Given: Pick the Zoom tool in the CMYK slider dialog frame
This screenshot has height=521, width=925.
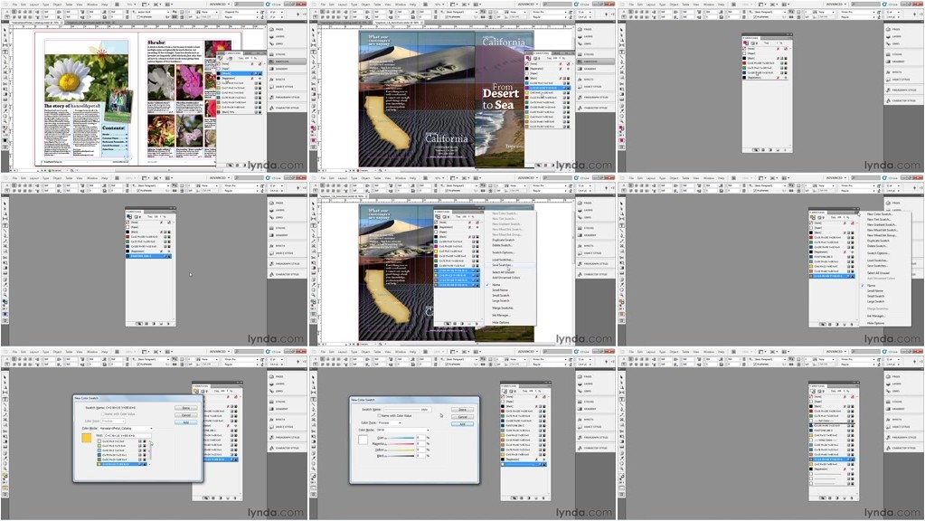Looking at the screenshot, I should 313,469.
